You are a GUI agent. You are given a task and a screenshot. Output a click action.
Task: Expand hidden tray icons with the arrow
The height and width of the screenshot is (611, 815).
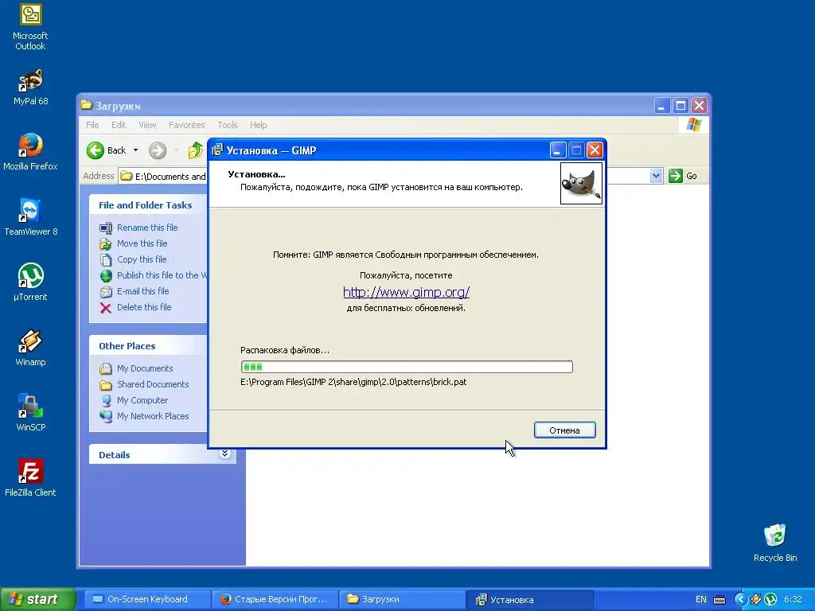coord(741,600)
